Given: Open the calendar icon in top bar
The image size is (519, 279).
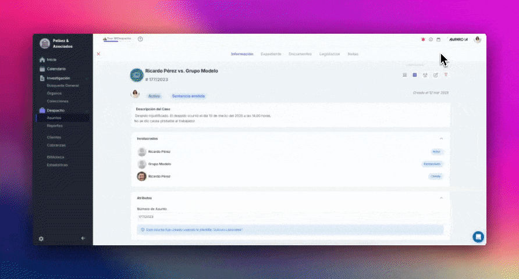Looking at the screenshot, I should (x=439, y=40).
